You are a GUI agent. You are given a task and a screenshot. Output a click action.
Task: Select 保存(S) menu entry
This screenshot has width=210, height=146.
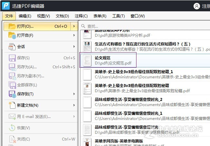[x=41, y=58]
